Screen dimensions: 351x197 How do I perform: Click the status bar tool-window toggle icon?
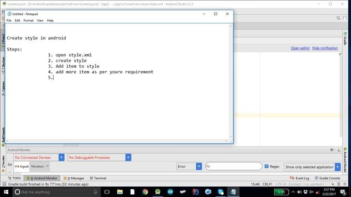[x=4, y=184]
